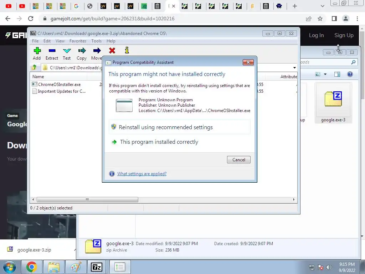Click the Add button in 7-Zip toolbar
Screen dimensions: 365x274
(37, 54)
